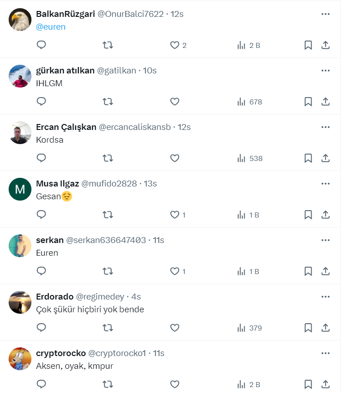
Task: Like BalkanRüzgari's tweet
Action: [x=174, y=45]
